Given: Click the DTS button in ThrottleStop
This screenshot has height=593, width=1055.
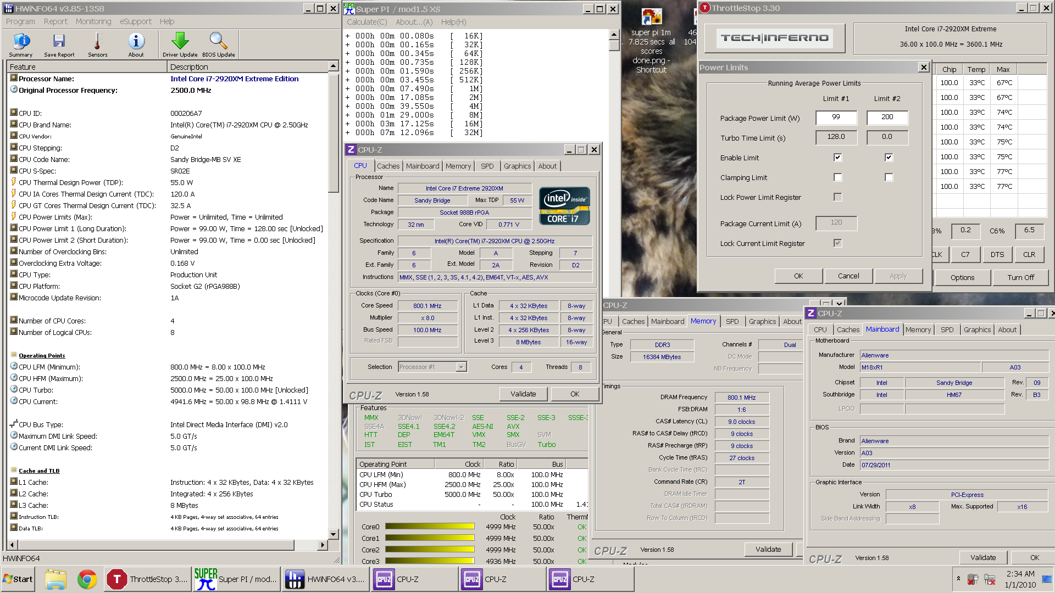Looking at the screenshot, I should (997, 254).
